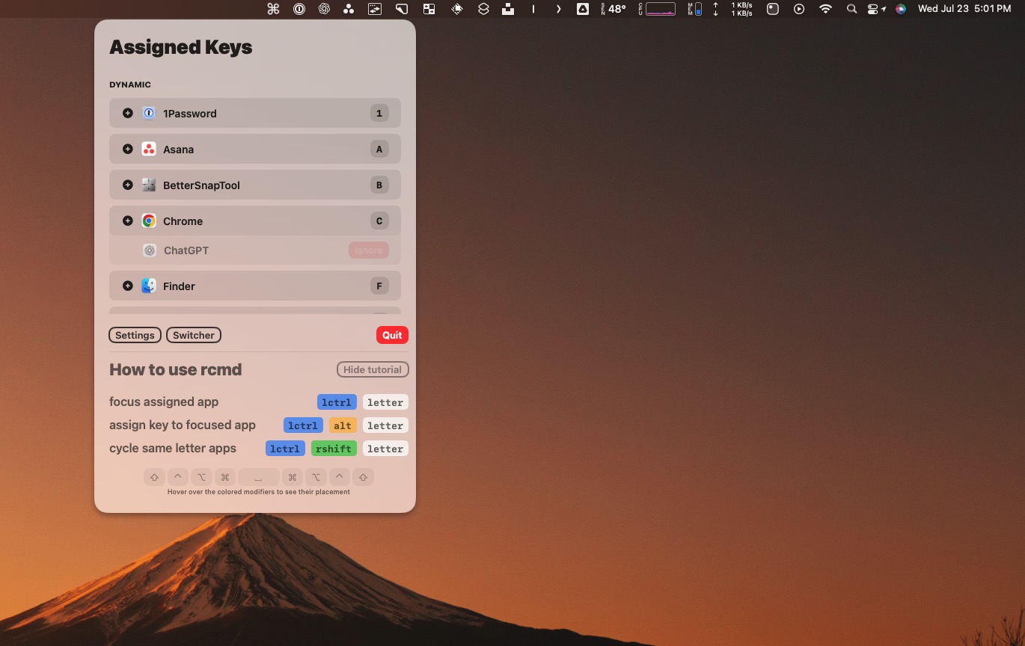Click the Chrome app icon in list
The height and width of the screenshot is (646, 1025).
pos(149,221)
